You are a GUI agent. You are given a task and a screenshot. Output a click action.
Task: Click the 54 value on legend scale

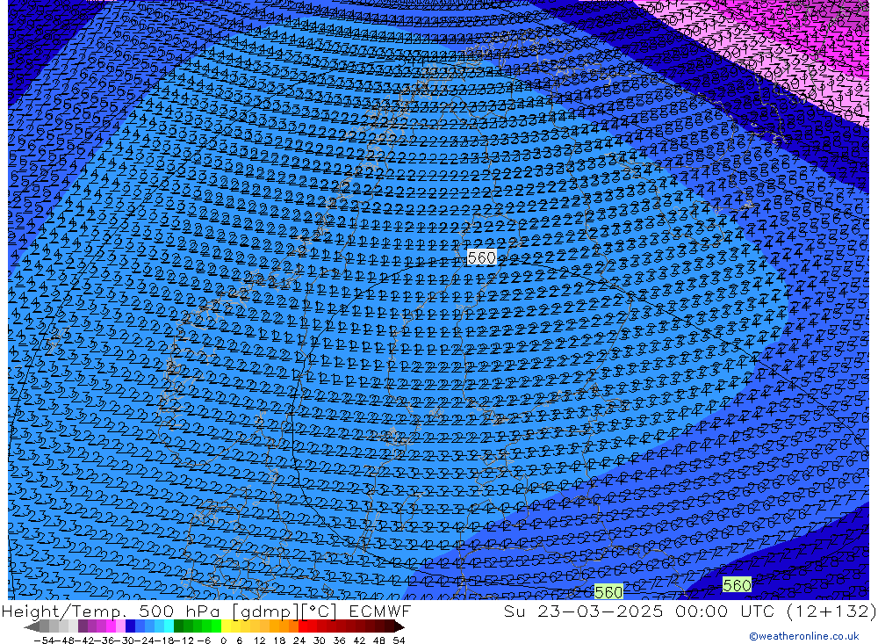[x=399, y=640]
